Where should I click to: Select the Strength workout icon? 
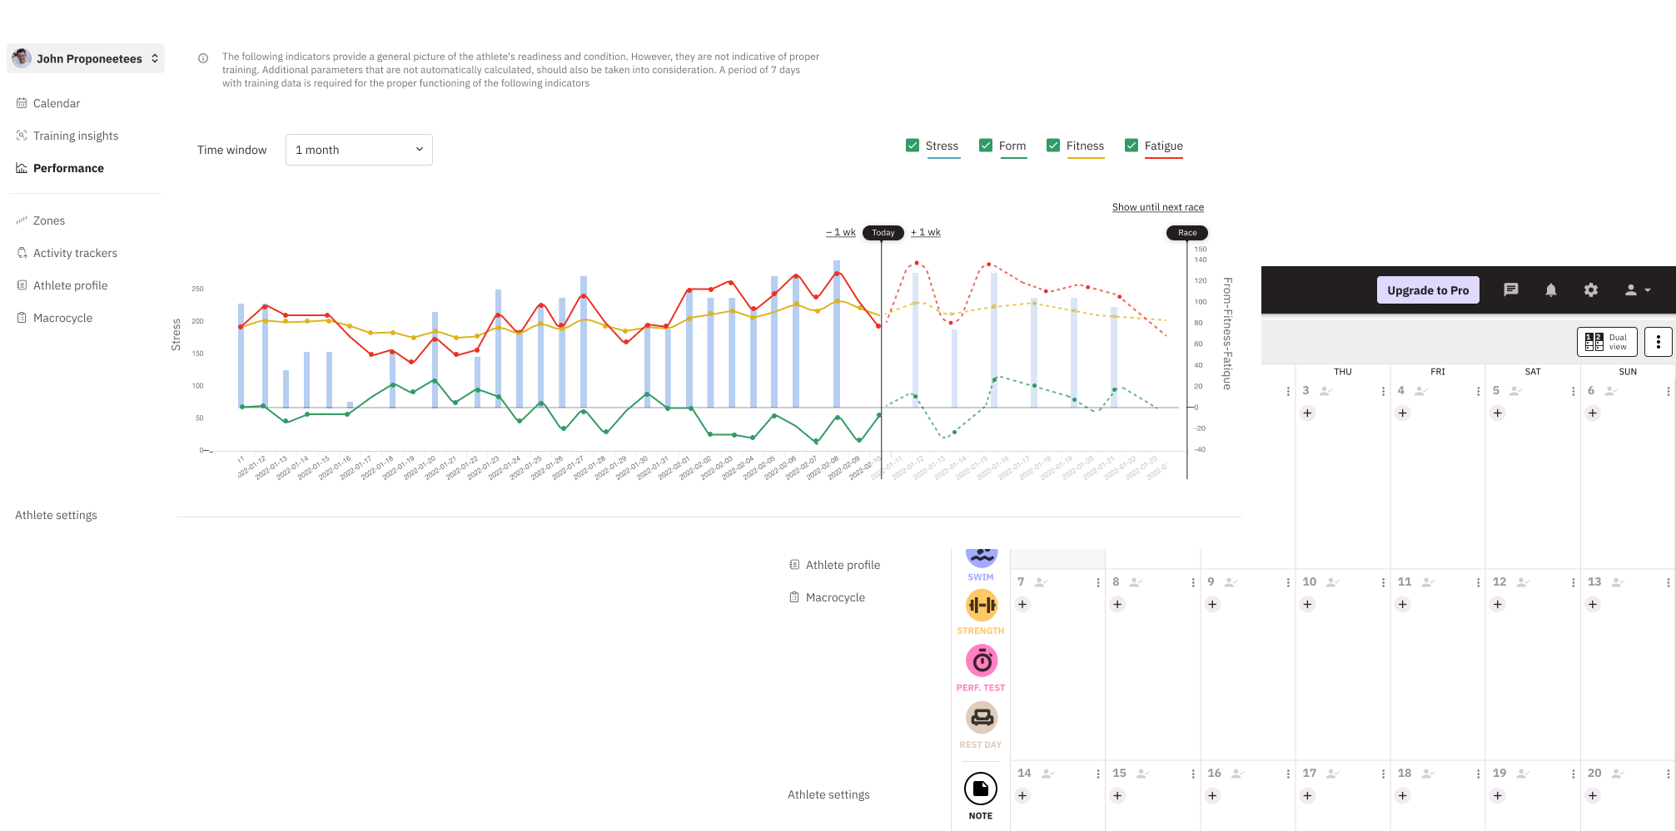981,606
